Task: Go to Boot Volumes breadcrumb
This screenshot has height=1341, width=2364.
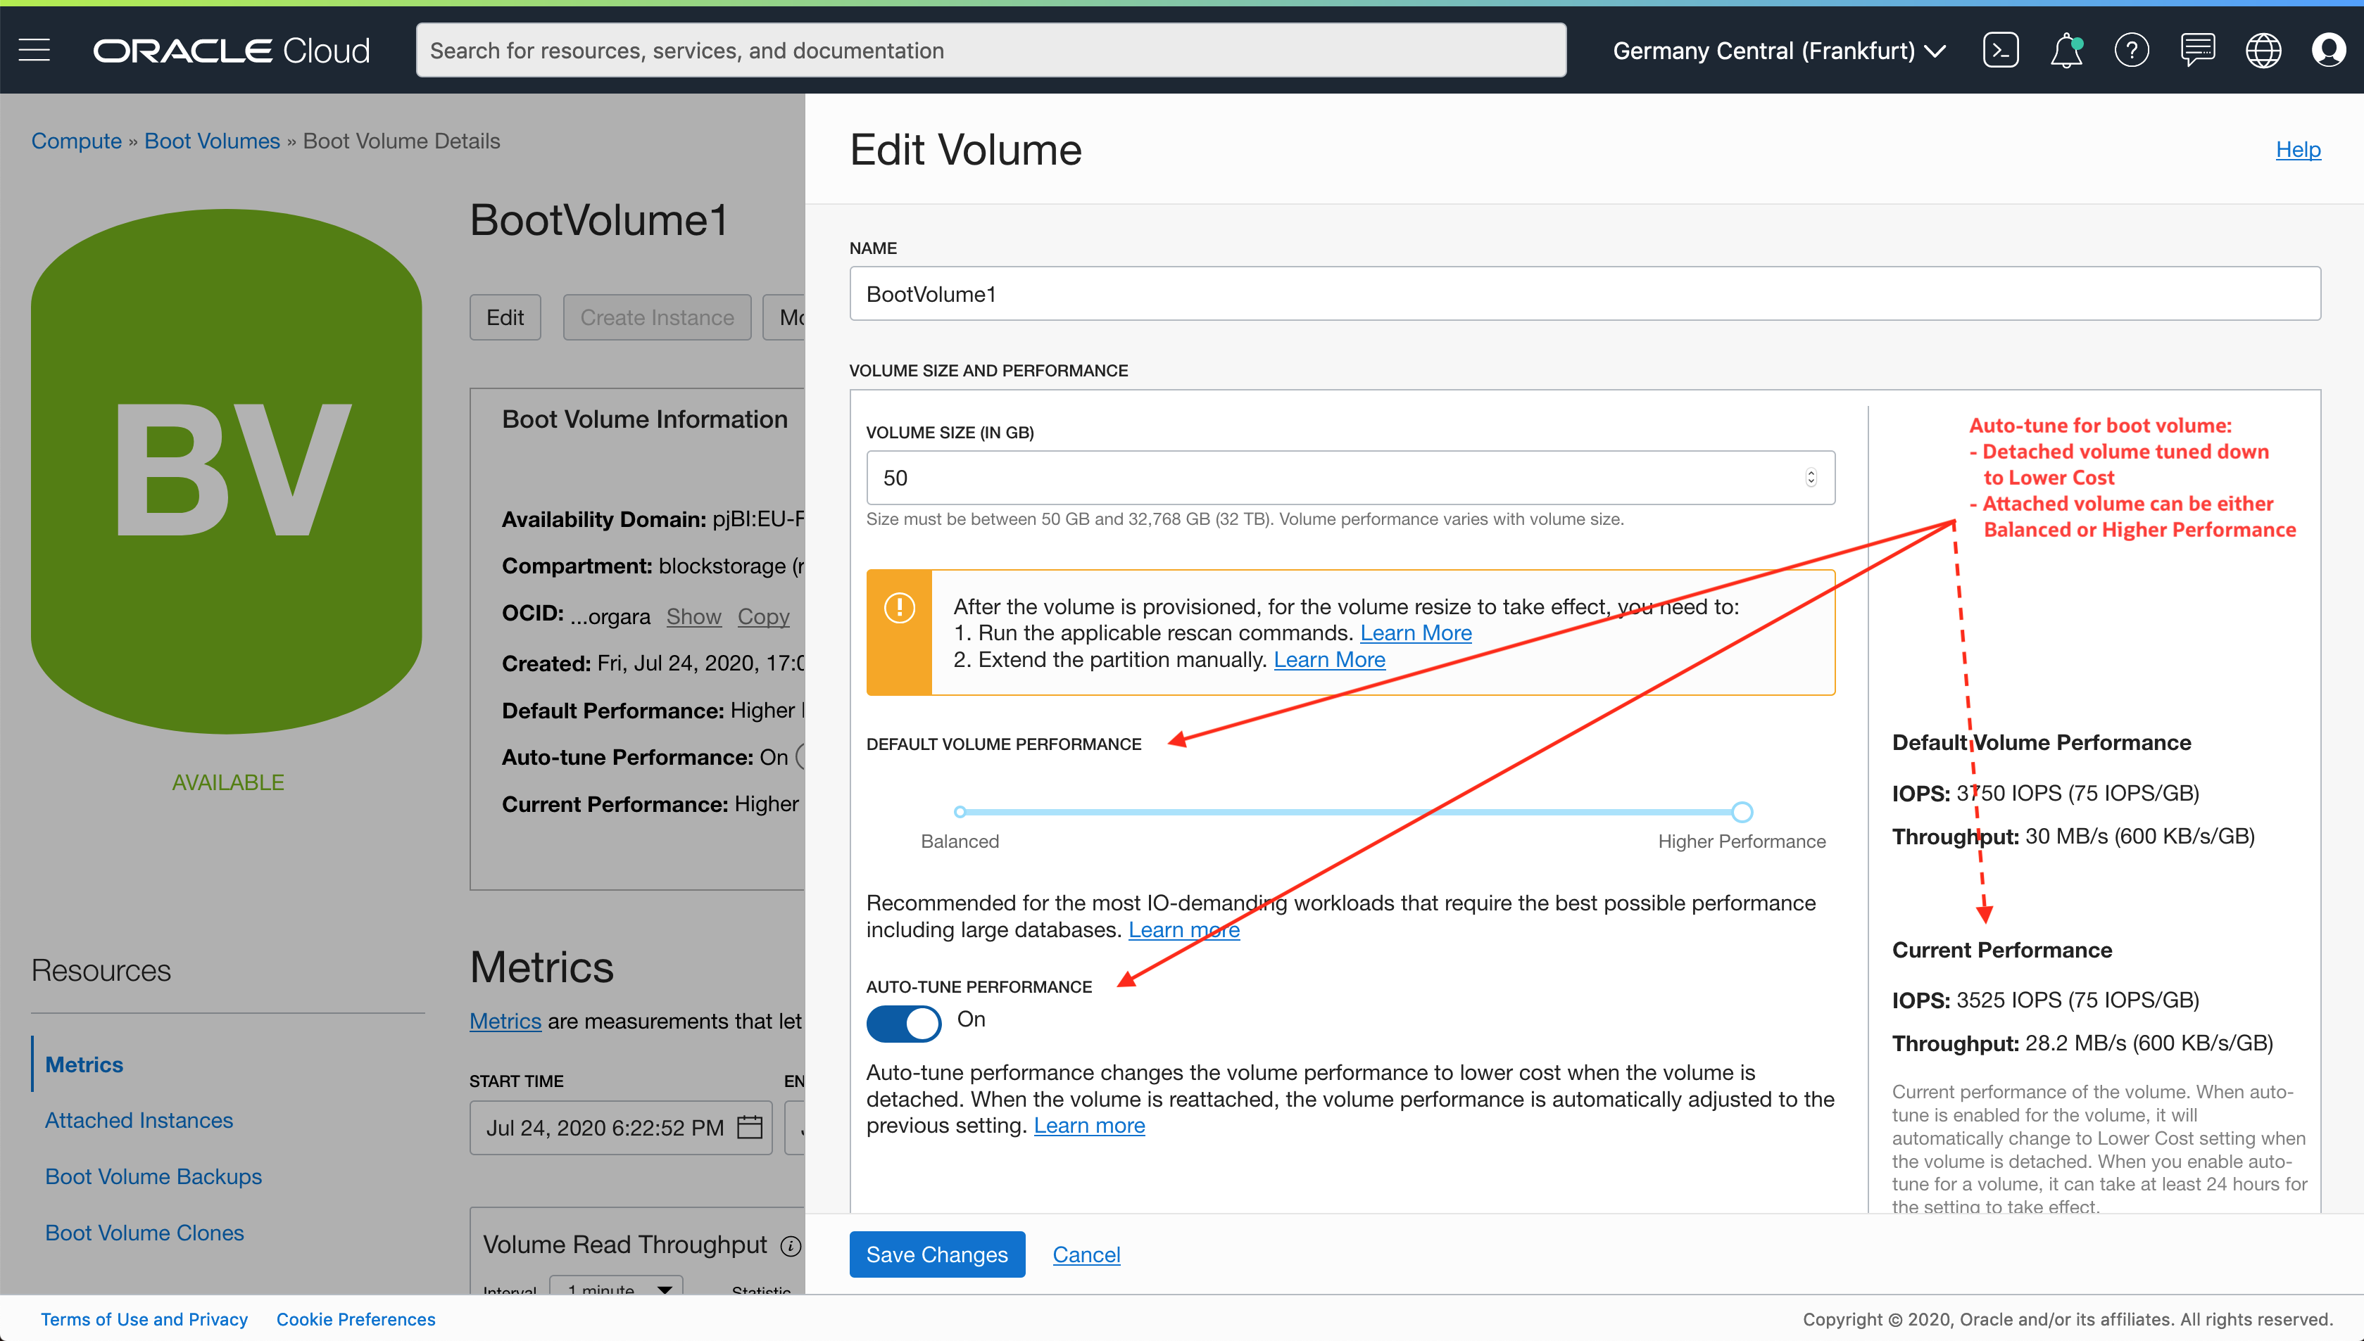Action: click(212, 141)
